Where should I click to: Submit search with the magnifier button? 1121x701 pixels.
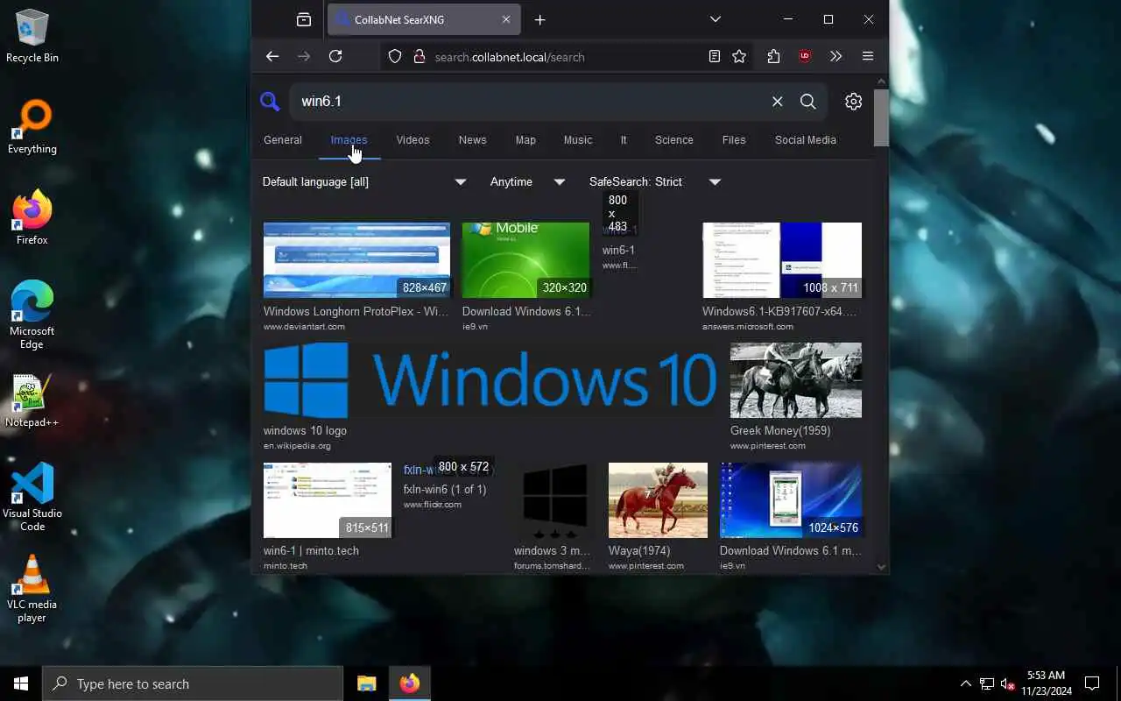tap(808, 102)
